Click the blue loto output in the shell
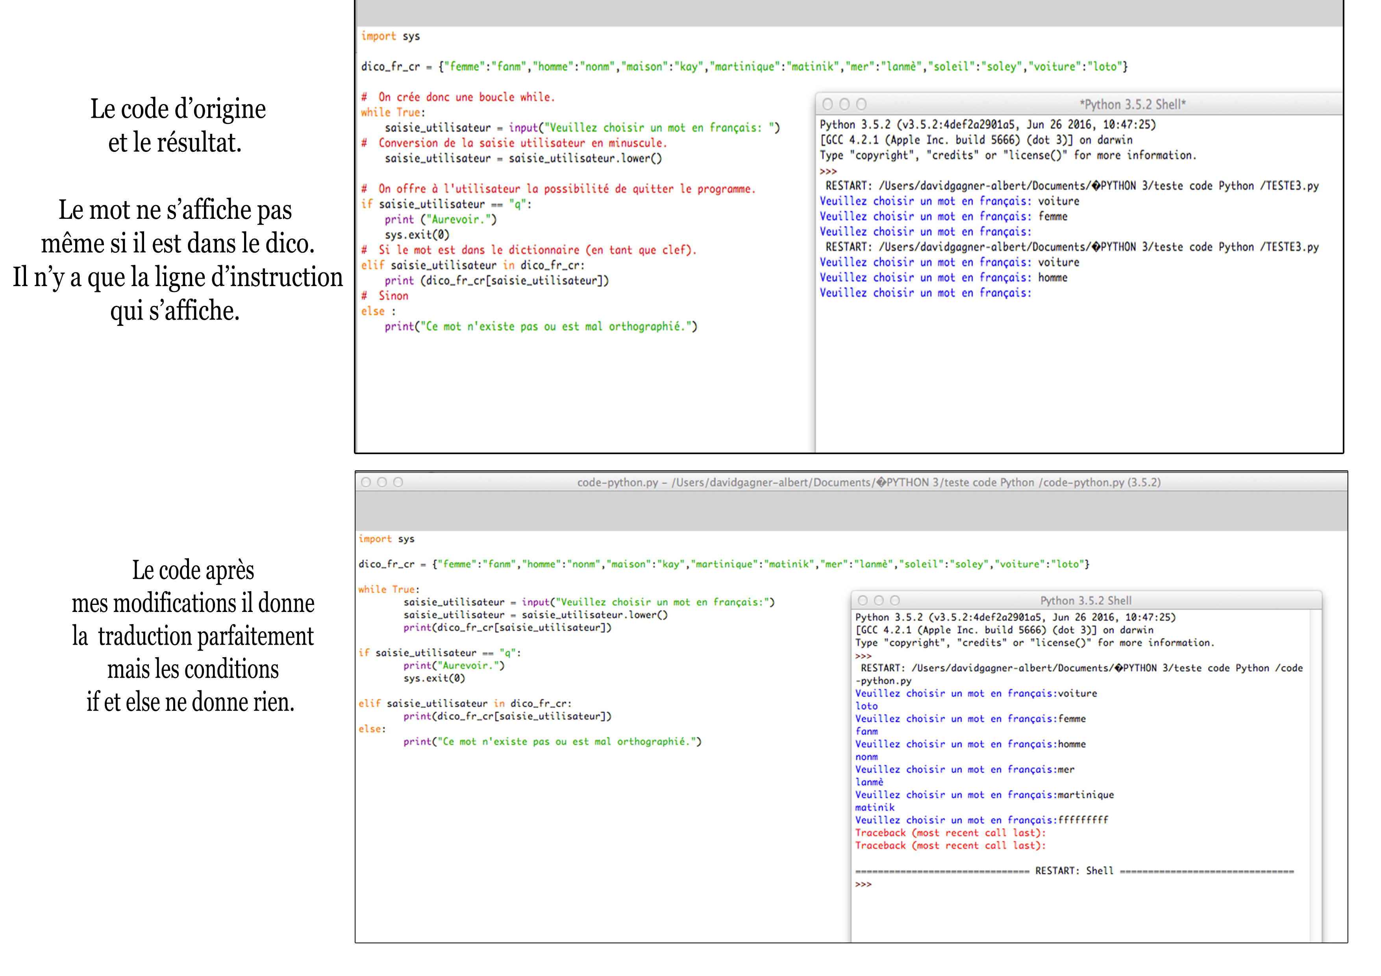The image size is (1381, 976). pos(866,705)
